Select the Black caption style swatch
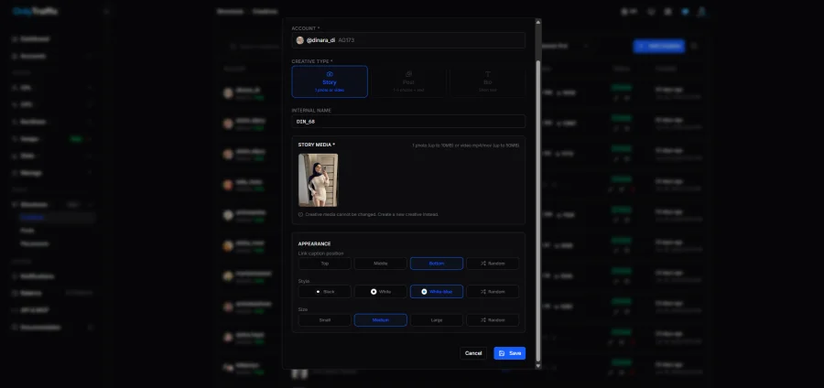The height and width of the screenshot is (388, 824). pos(325,291)
